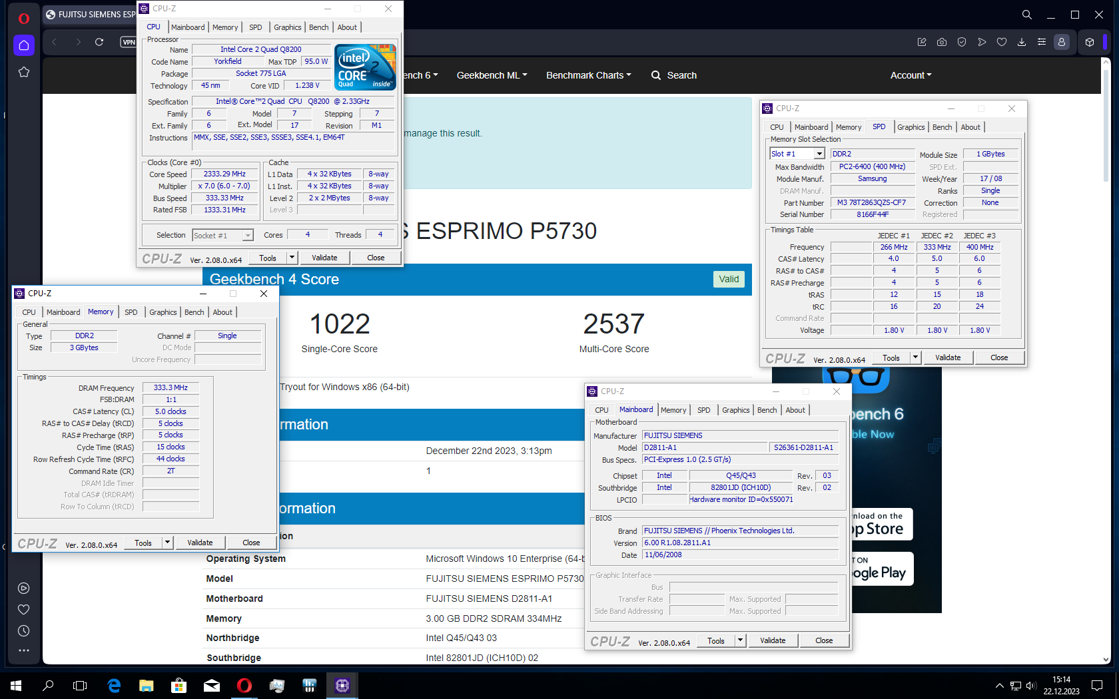
Task: Open the Tools dropdown arrow in Mainboard window
Action: tap(740, 640)
